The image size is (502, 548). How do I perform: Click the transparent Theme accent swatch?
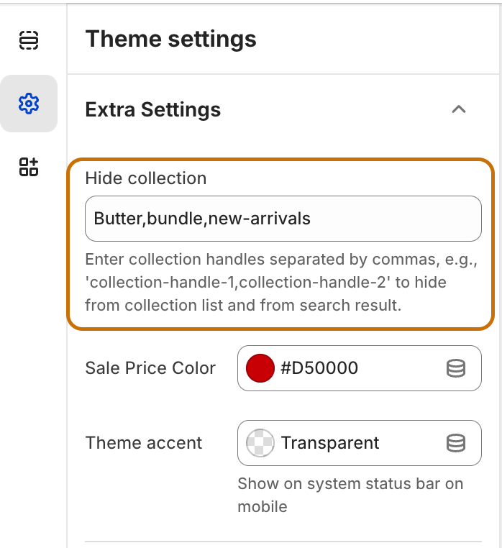point(260,443)
